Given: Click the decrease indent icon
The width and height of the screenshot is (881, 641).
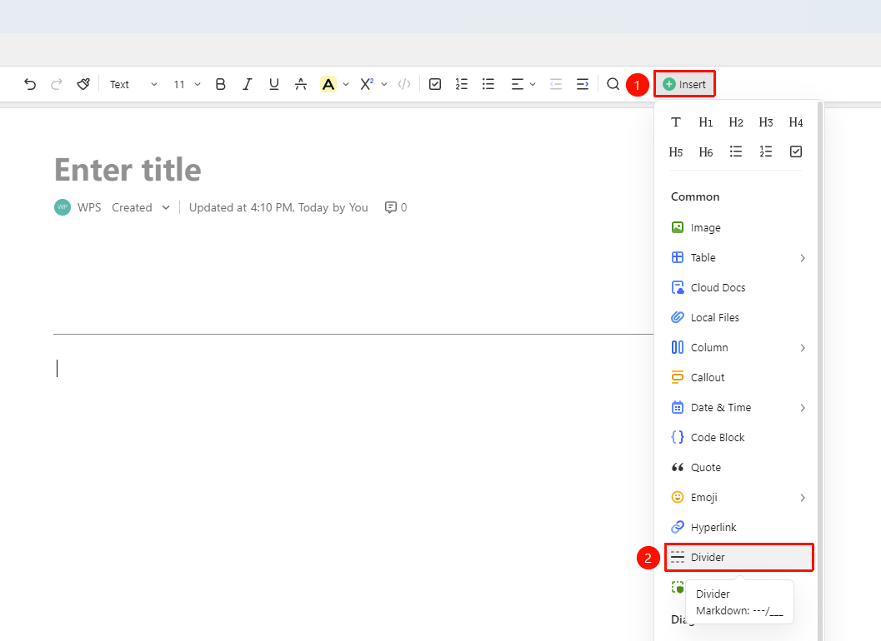Looking at the screenshot, I should pos(556,84).
